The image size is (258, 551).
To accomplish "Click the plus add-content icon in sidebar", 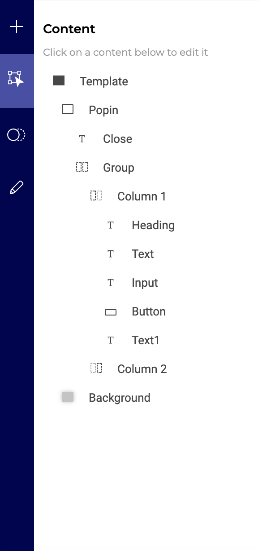I will coord(17,27).
